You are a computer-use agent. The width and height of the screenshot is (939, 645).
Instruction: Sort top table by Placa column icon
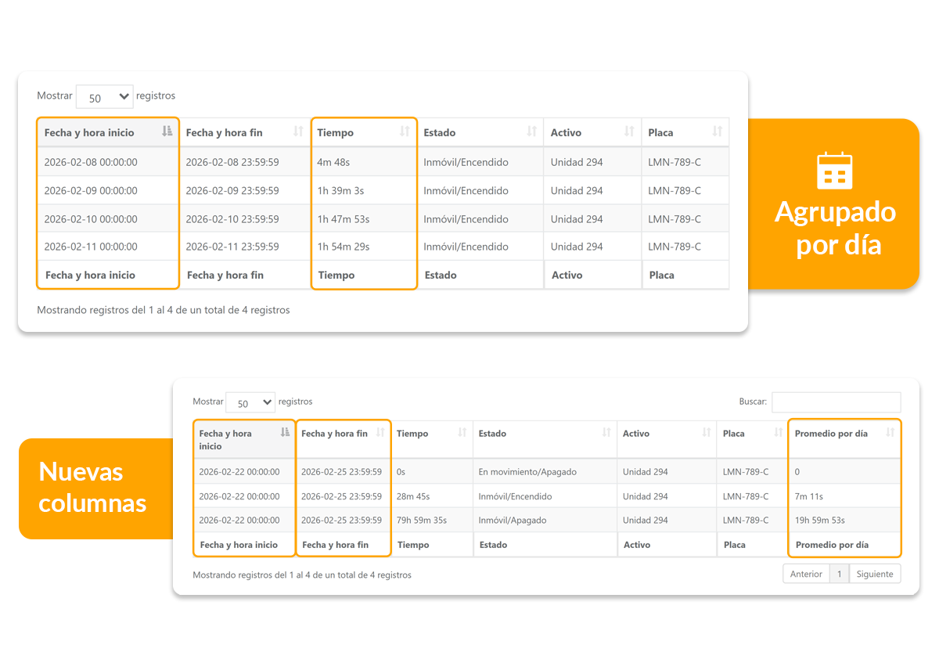click(717, 132)
